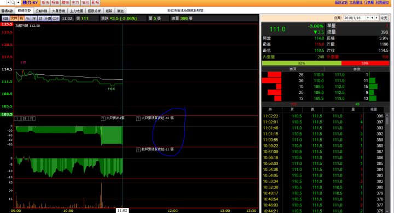This screenshot has height=213, width=394.
Task: Select the 即時走勢 tab
Action: (24, 11)
